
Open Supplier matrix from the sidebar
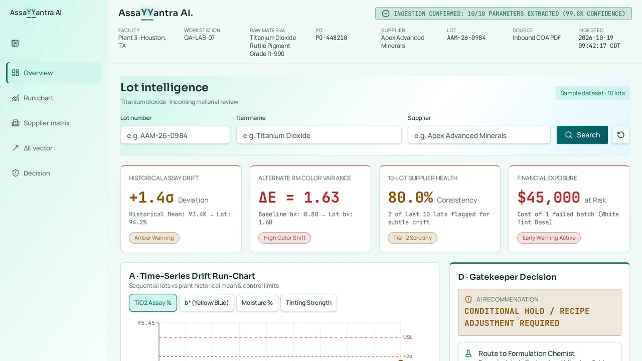point(54,123)
